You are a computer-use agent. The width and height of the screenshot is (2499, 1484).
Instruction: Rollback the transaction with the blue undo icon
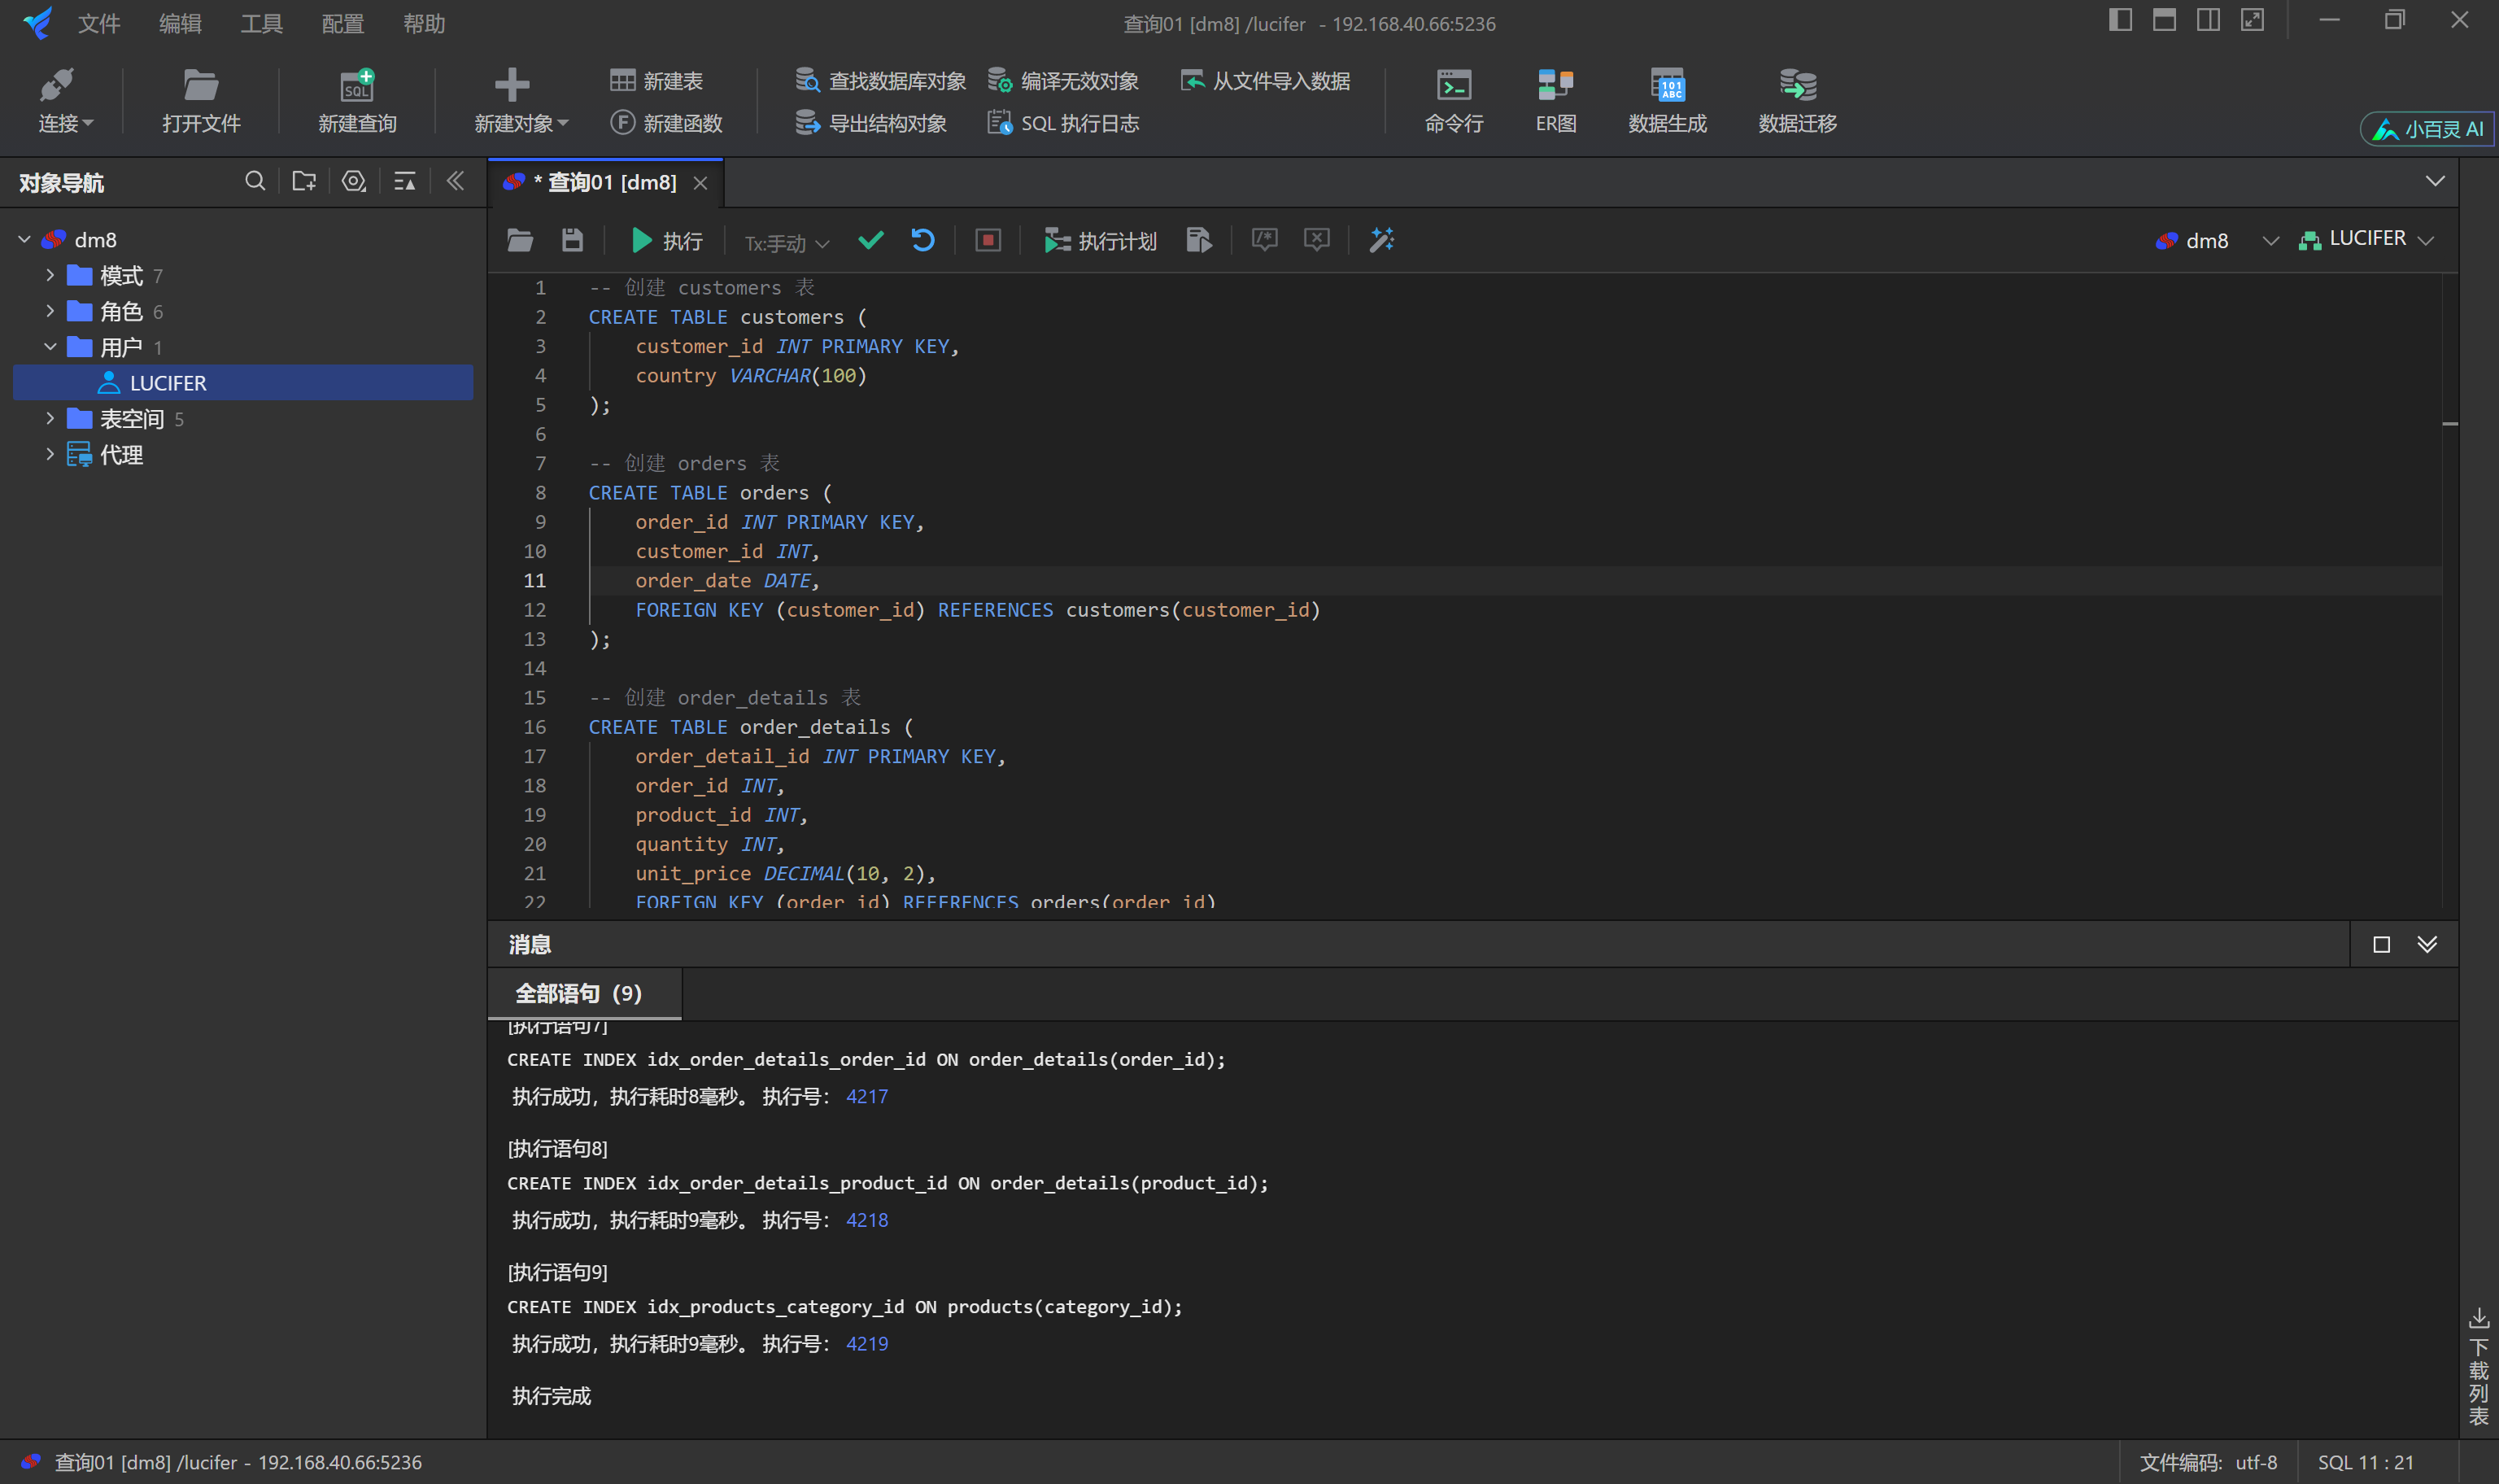[922, 240]
